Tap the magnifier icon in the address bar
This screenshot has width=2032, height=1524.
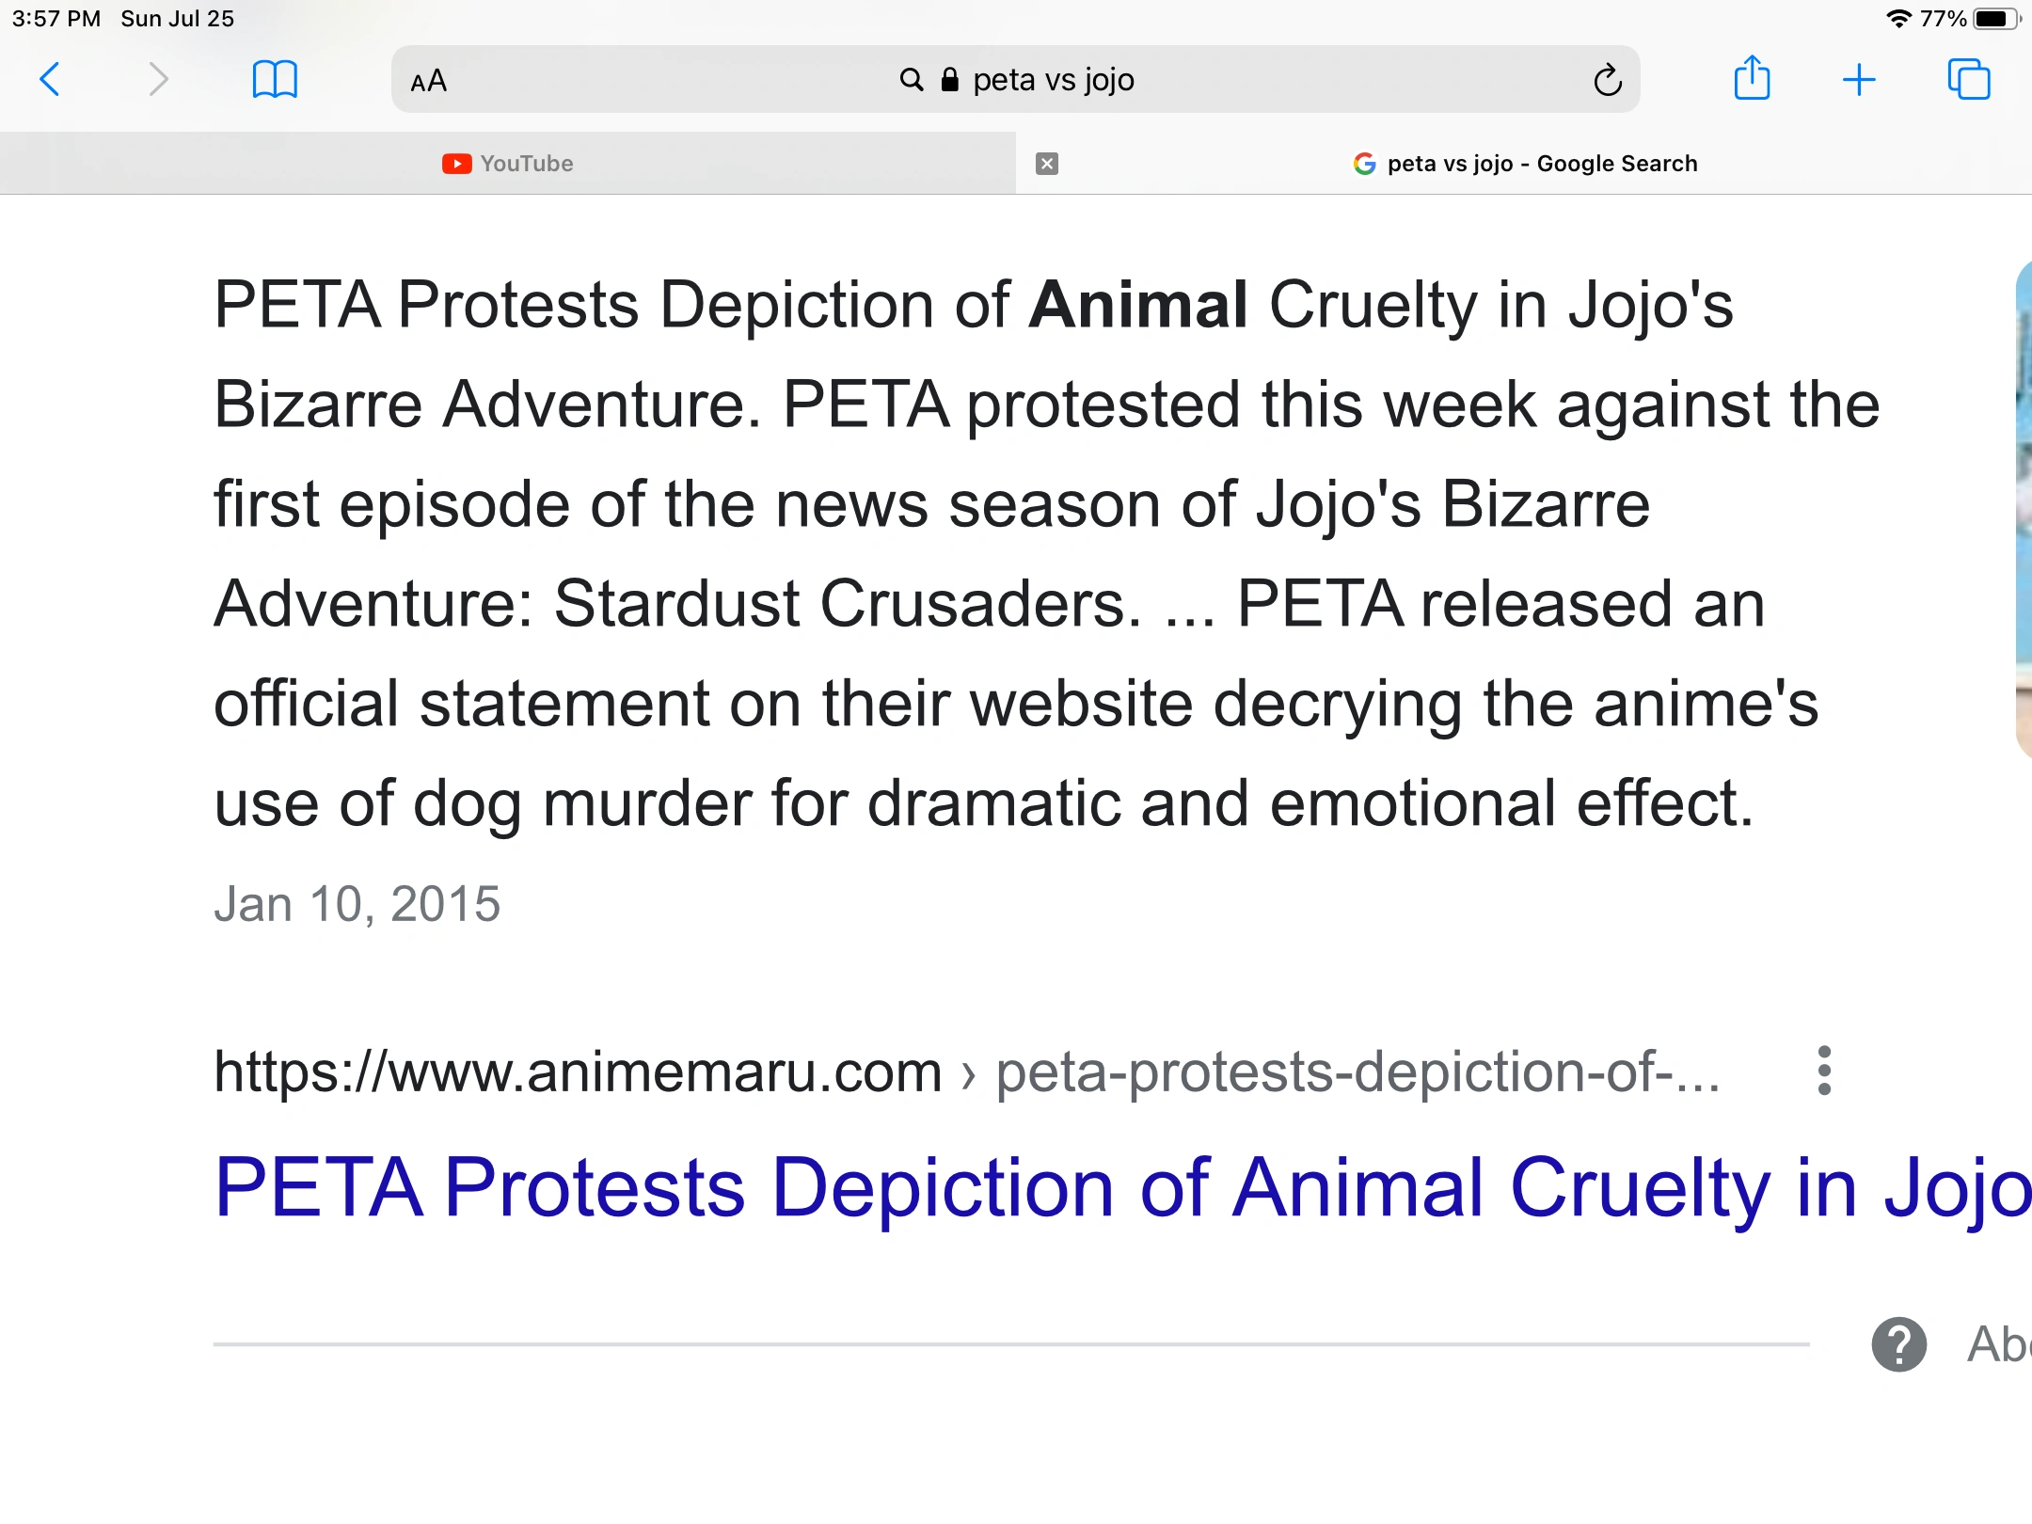click(x=908, y=79)
